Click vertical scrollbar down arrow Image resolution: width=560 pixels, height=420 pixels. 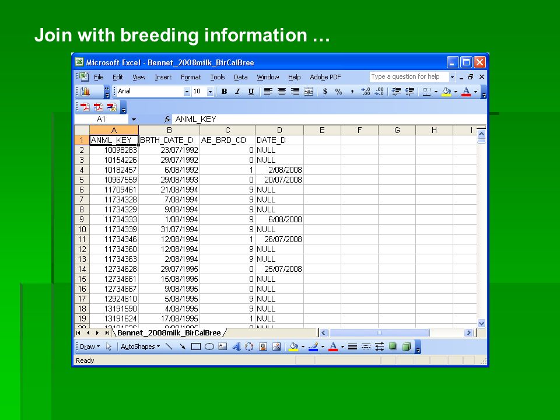click(x=481, y=324)
